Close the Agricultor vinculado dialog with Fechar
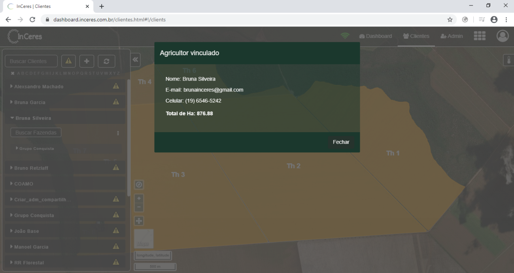This screenshot has width=514, height=273. point(341,142)
